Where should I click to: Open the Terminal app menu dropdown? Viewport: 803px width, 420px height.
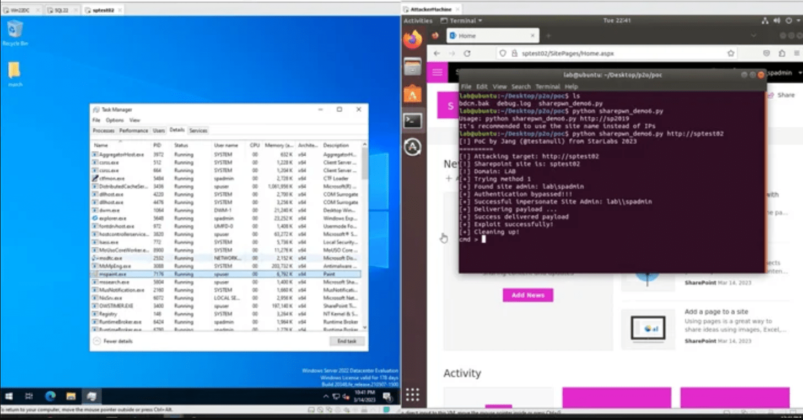(462, 21)
